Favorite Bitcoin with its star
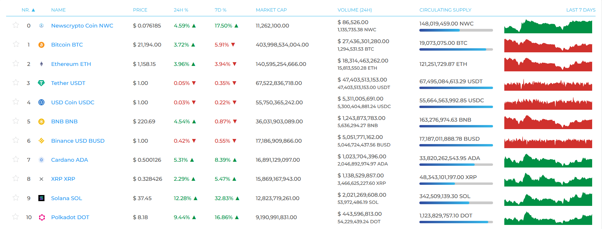The height and width of the screenshot is (229, 602). coord(16,44)
